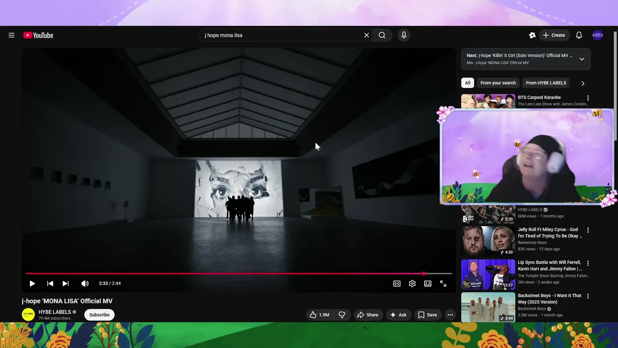618x348 pixels.
Task: Click the search magnifier button
Action: click(x=382, y=35)
